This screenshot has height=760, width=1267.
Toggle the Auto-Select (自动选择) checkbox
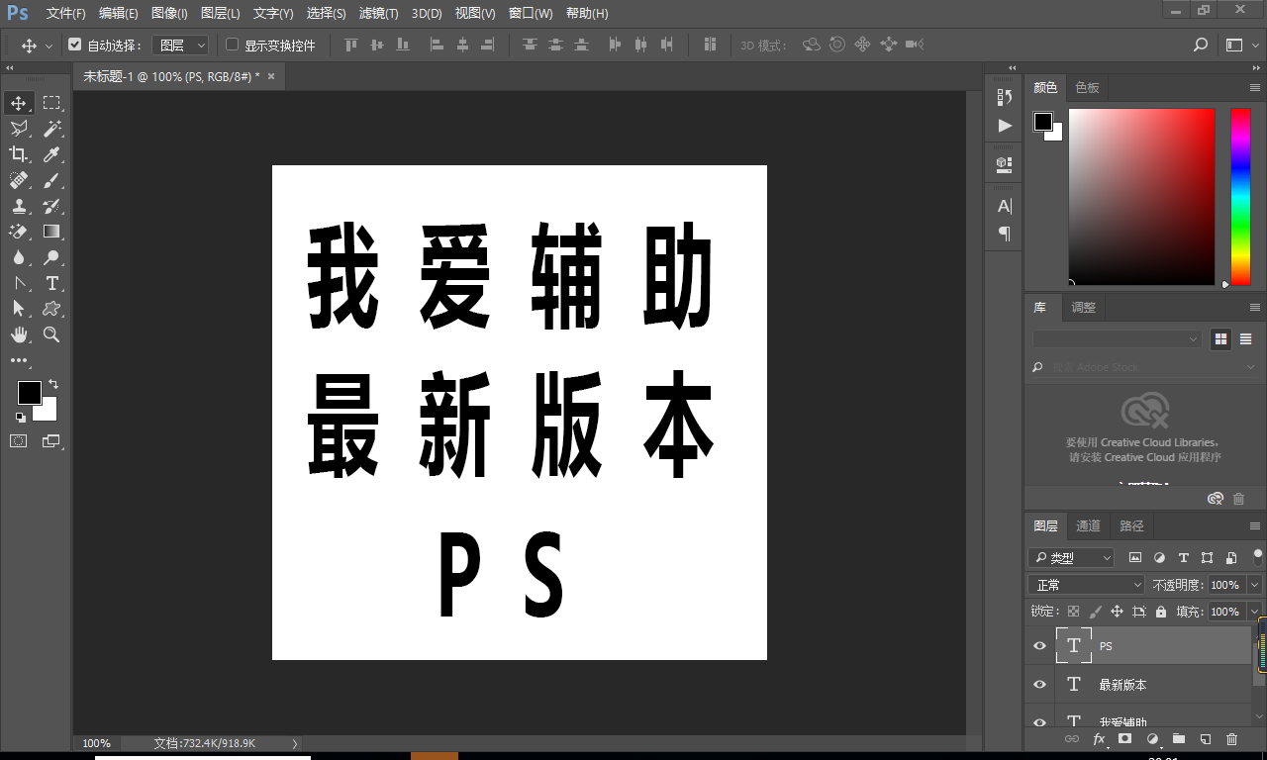click(74, 45)
